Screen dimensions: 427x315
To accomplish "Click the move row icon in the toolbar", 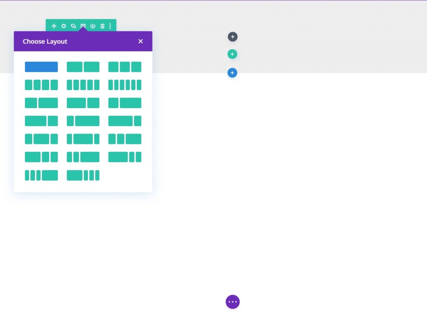I will [x=54, y=26].
